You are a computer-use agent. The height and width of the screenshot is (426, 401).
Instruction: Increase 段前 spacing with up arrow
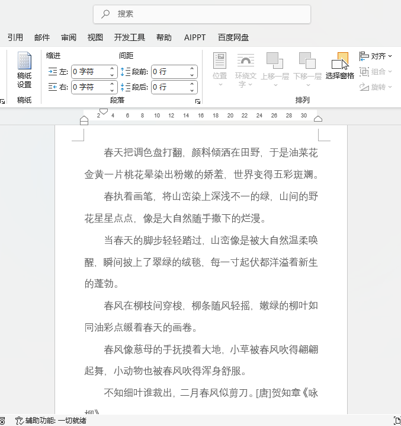coord(192,68)
